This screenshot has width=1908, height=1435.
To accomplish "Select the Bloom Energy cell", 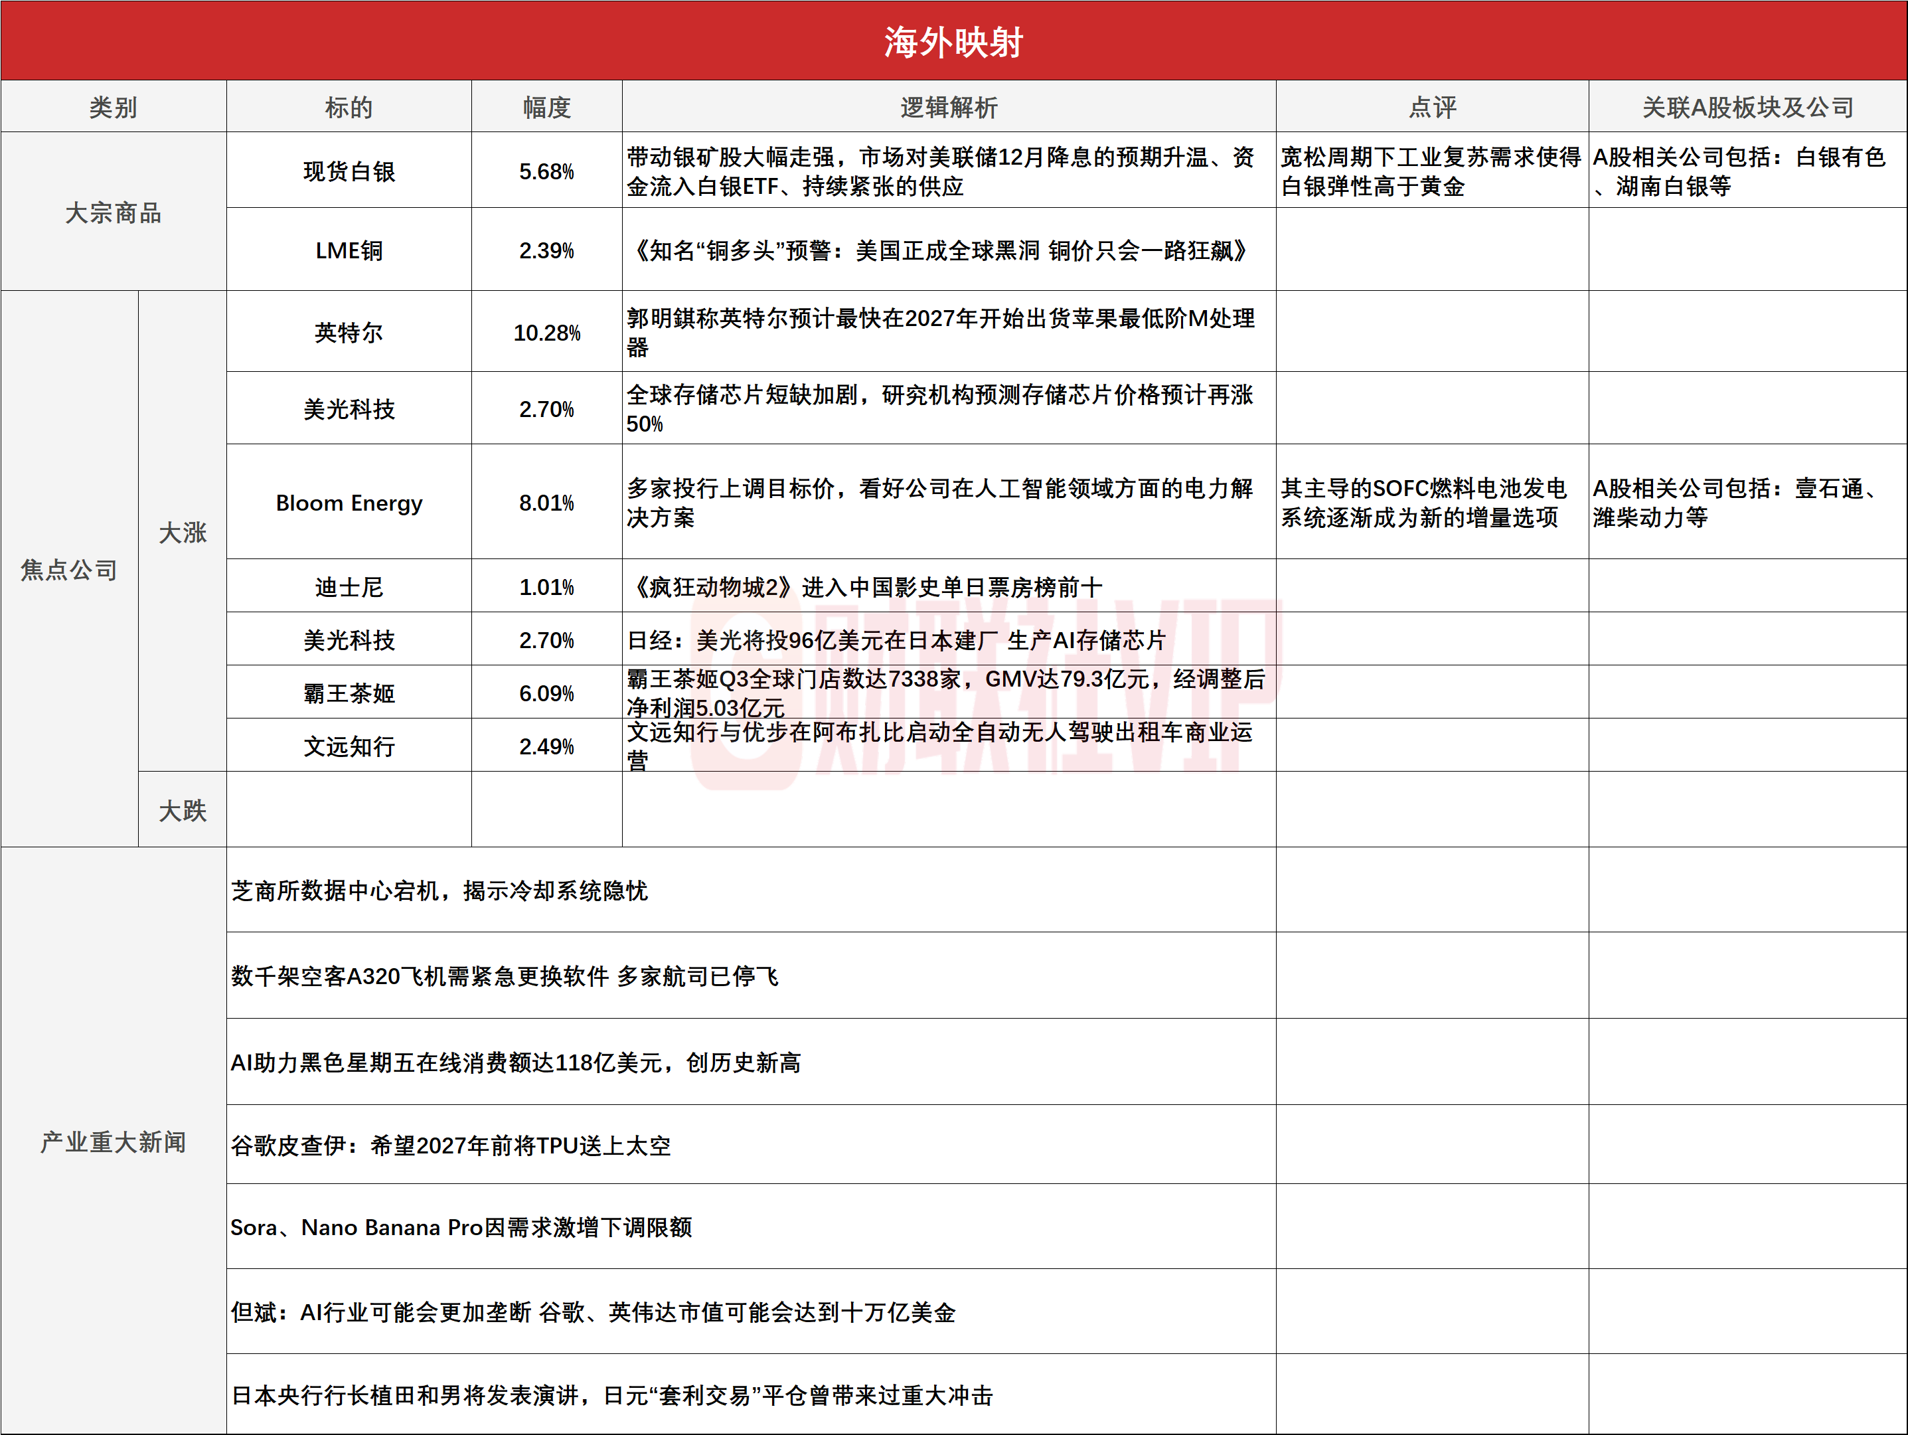I will tap(349, 502).
